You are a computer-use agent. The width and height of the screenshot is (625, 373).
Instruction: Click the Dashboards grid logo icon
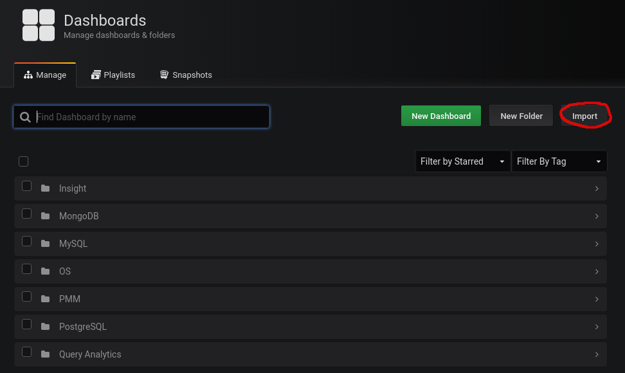tap(39, 26)
